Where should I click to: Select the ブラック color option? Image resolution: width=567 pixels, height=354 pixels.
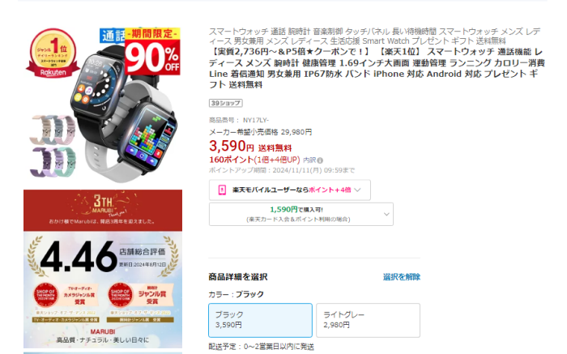coord(260,320)
